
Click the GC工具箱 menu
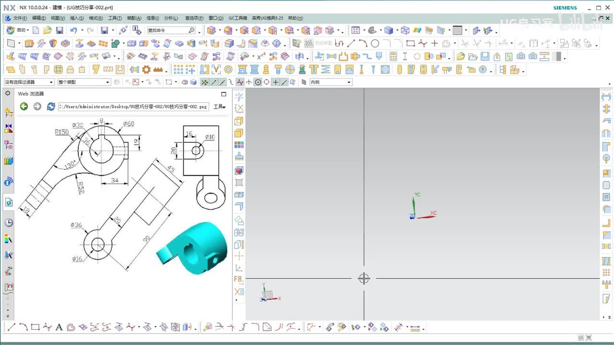[x=238, y=18]
